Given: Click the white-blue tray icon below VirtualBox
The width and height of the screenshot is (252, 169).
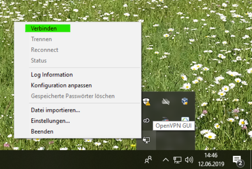Looking at the screenshot, I should pos(185,120).
